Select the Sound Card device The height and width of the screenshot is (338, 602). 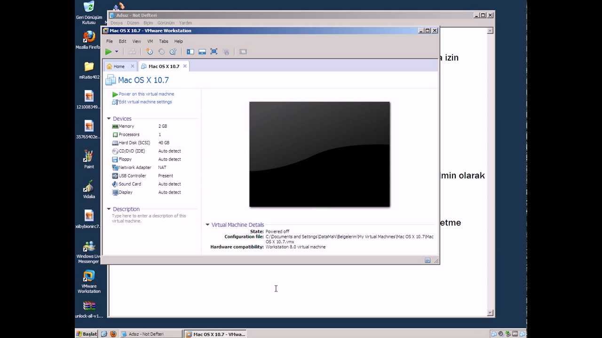pyautogui.click(x=147, y=184)
